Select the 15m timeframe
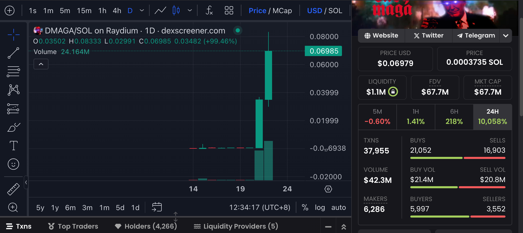Image resolution: width=523 pixels, height=233 pixels. pyautogui.click(x=84, y=11)
